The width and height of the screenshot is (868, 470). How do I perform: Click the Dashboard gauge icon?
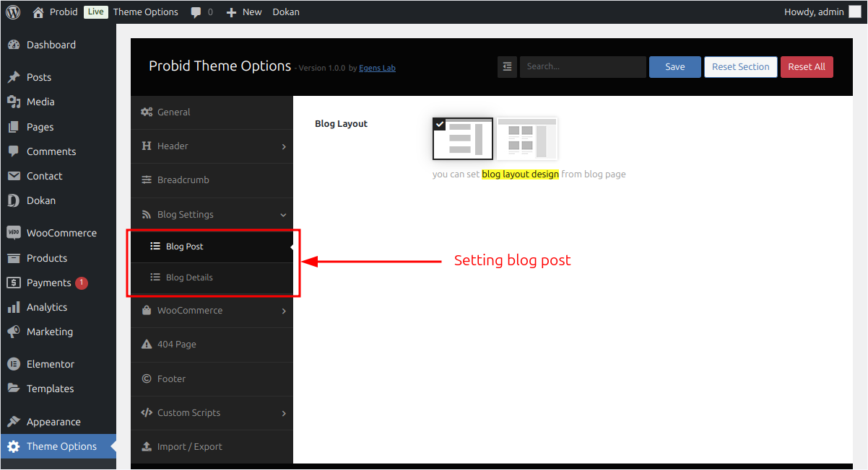pos(14,45)
